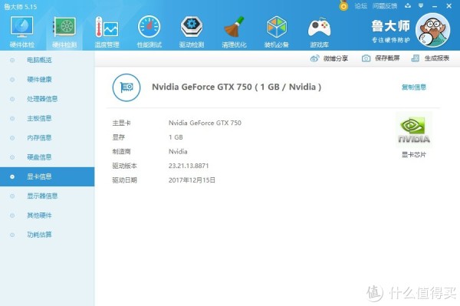Open the title bar dropdown menu arrow
The height and width of the screenshot is (306, 460).
tap(421, 6)
